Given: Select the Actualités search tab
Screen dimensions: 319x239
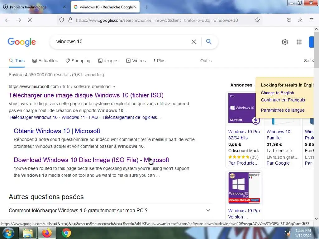Looking at the screenshot, I should tap(45, 61).
